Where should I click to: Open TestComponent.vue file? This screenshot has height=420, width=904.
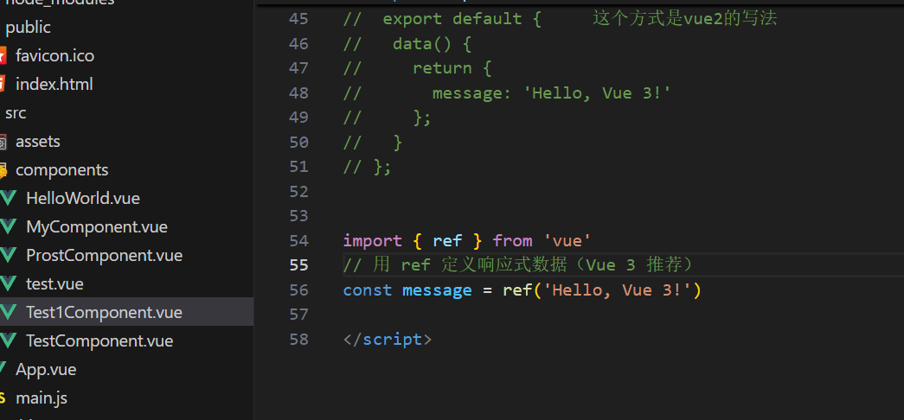pyautogui.click(x=99, y=341)
